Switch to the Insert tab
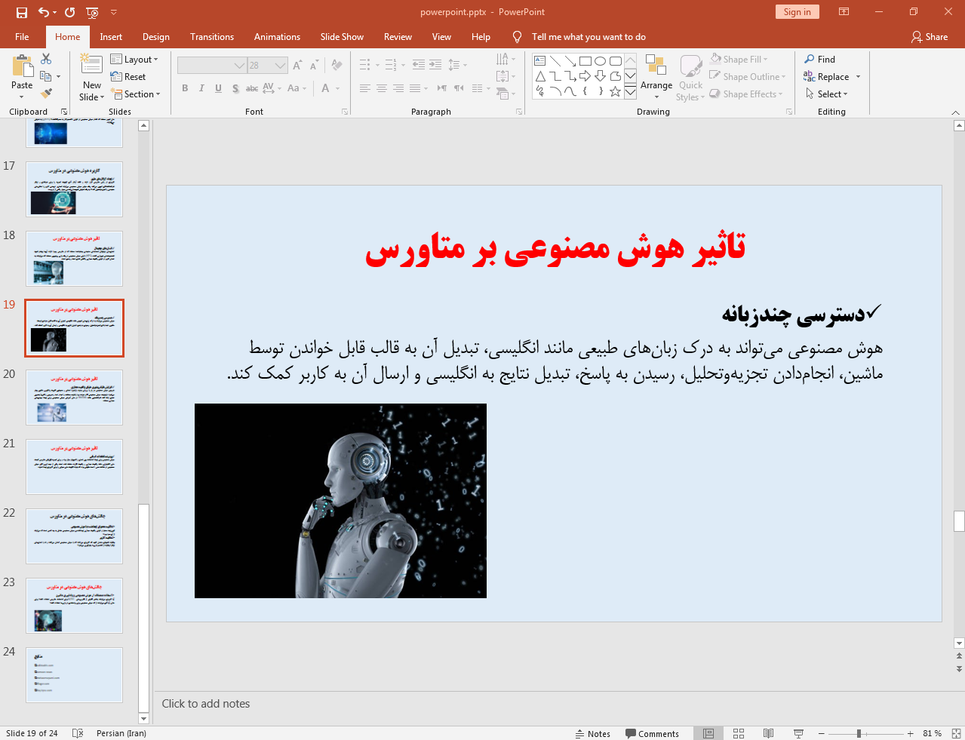The height and width of the screenshot is (740, 965). 111,37
